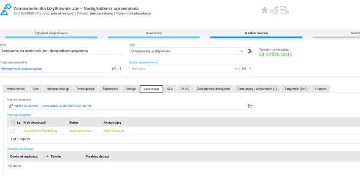Open folder icon beside Wzorzec akceptacji

[250, 106]
